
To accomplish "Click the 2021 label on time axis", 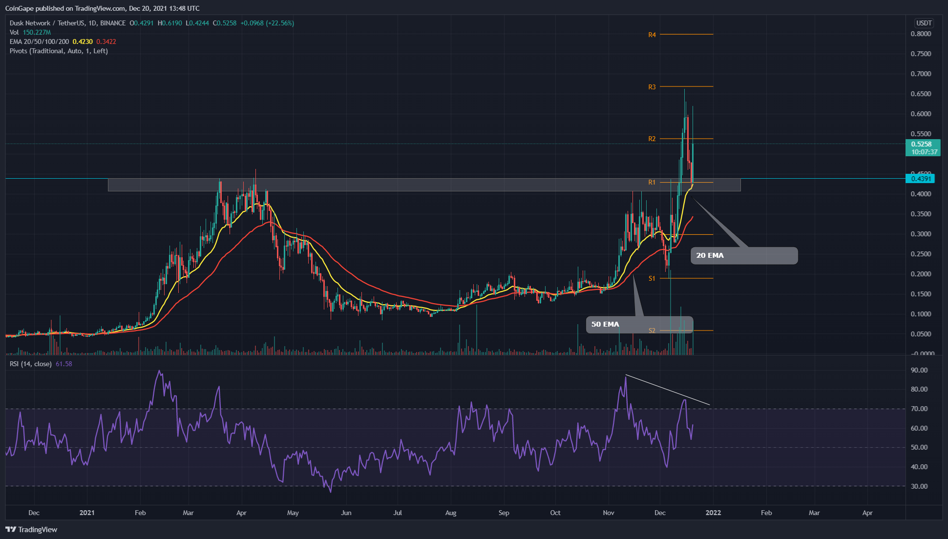I will coord(87,513).
